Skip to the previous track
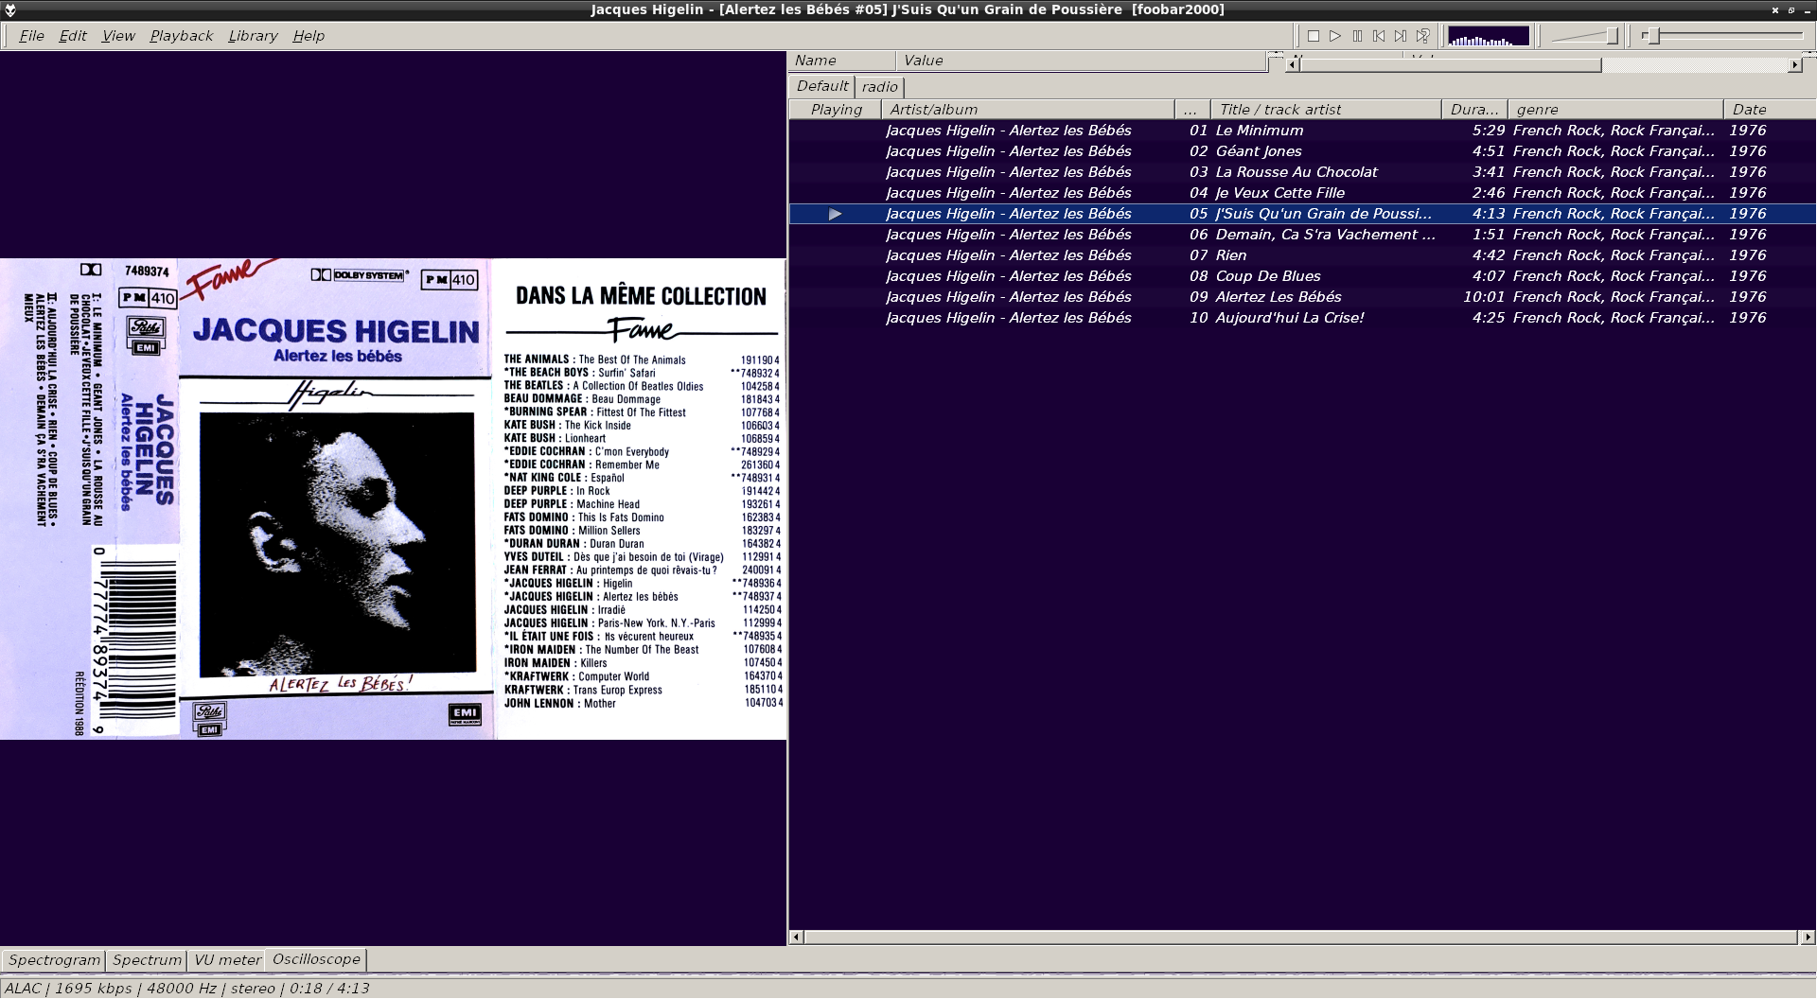 pyautogui.click(x=1379, y=36)
